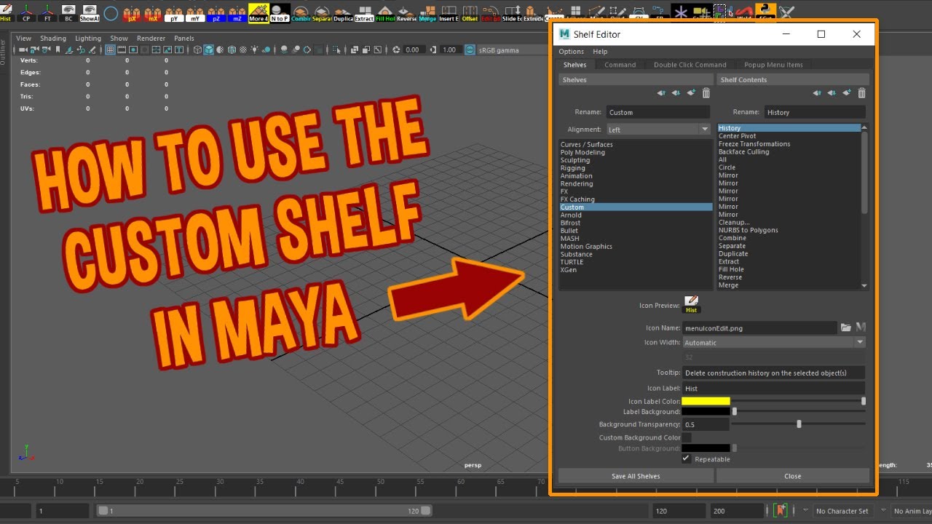Image resolution: width=932 pixels, height=524 pixels.
Task: Select the XGen shelf in list
Action: point(635,270)
